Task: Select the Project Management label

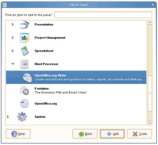Action: (50, 38)
